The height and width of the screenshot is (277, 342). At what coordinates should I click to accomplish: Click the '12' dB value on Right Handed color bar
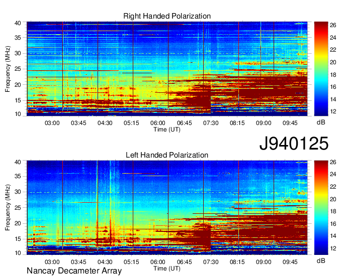pos(333,111)
